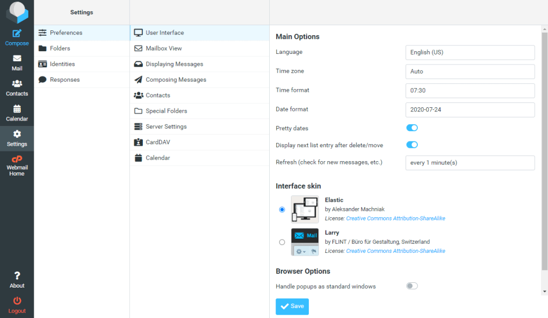Click the Logout power icon
The height and width of the screenshot is (318, 548).
coord(17,301)
